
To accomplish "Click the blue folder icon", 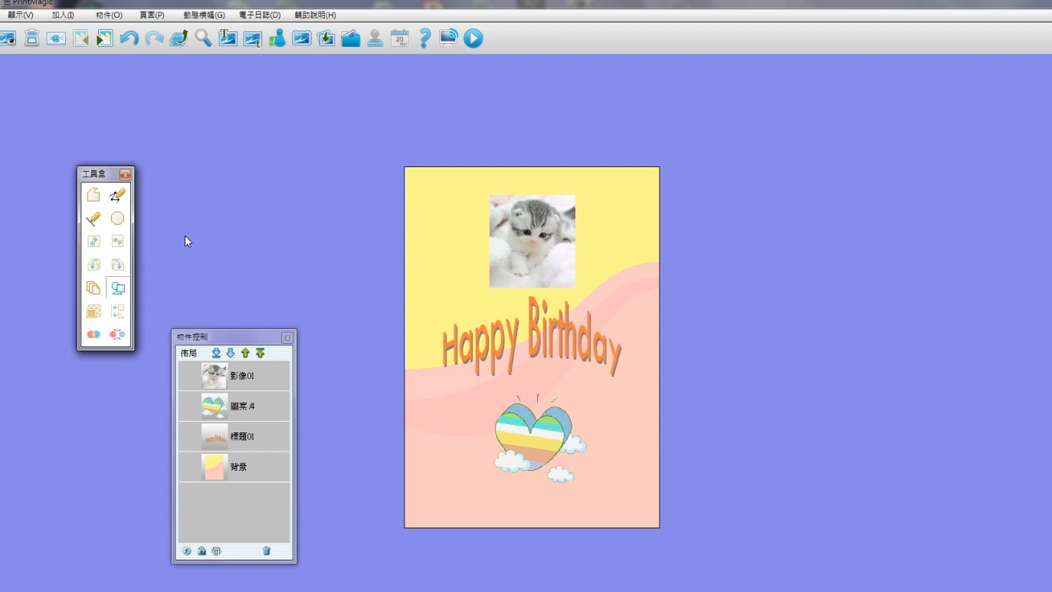I will pyautogui.click(x=350, y=38).
